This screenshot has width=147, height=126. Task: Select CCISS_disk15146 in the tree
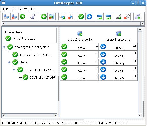coord(42,77)
